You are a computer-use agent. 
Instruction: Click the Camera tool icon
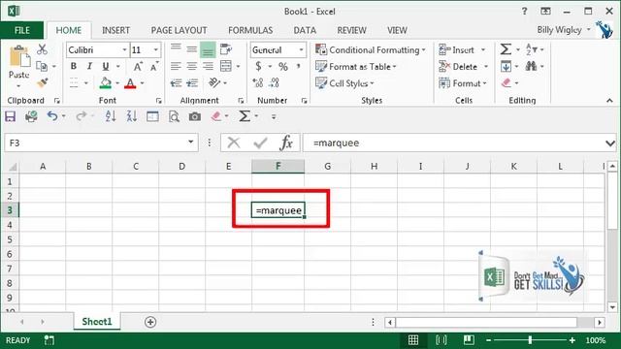194,116
